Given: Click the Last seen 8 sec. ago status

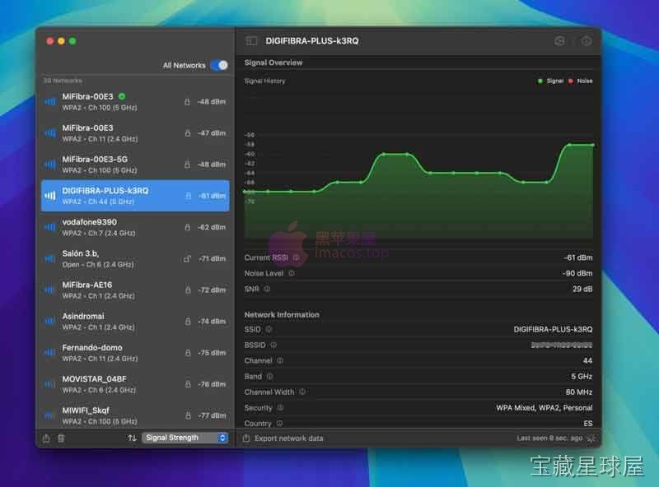Looking at the screenshot, I should [x=549, y=438].
